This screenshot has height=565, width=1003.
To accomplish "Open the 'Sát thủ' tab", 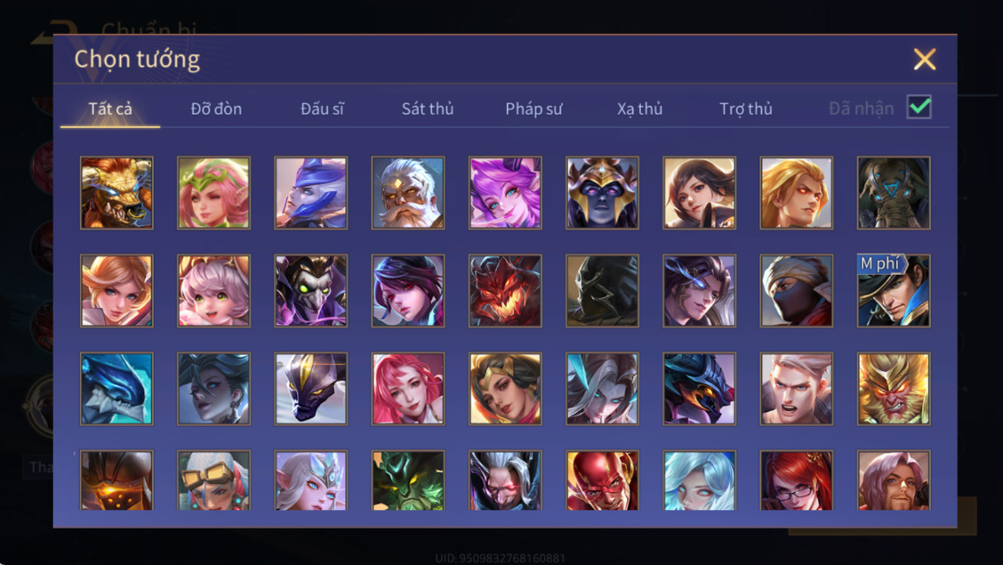I will (x=428, y=109).
